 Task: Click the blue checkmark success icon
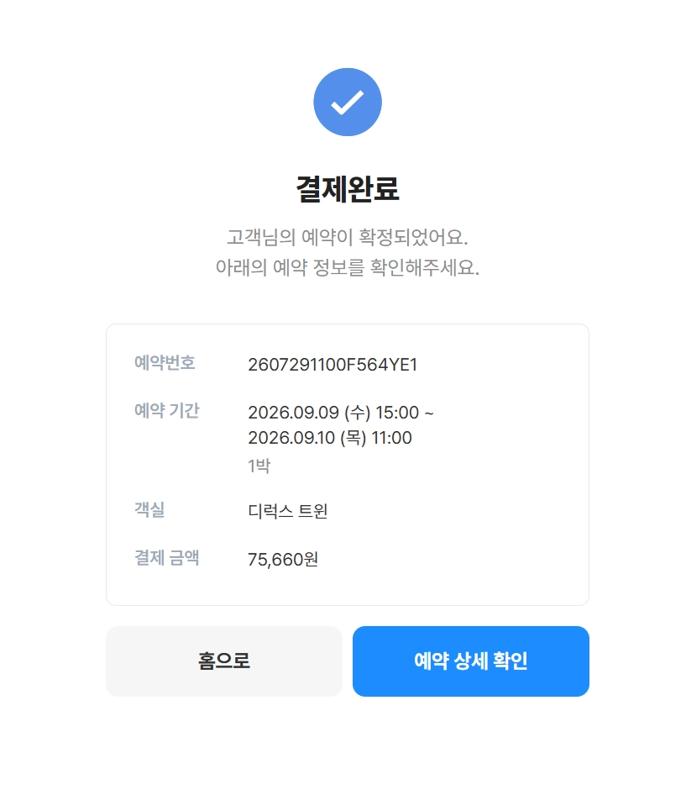pyautogui.click(x=347, y=102)
